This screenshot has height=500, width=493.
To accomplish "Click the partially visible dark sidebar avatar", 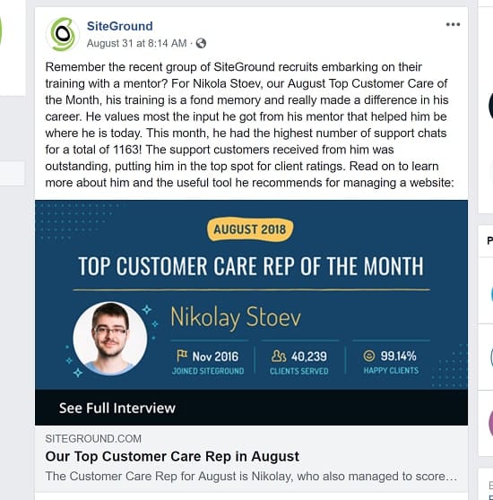I will coord(490,106).
